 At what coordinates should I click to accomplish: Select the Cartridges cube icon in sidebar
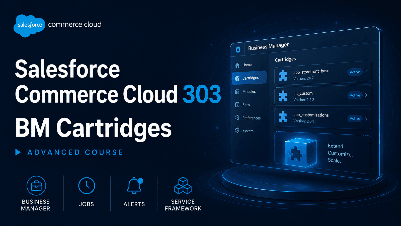237,79
